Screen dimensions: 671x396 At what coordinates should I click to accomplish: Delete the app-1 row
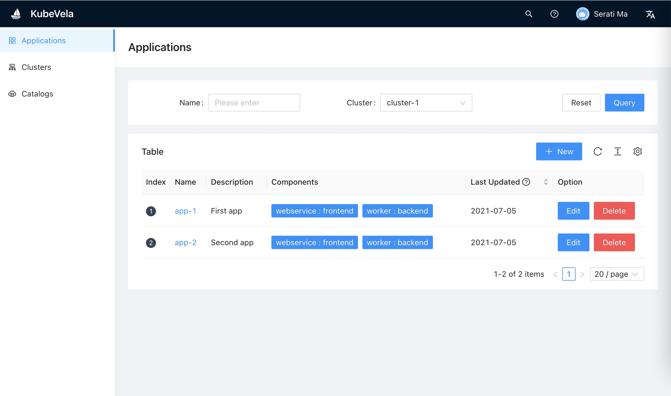coord(614,211)
